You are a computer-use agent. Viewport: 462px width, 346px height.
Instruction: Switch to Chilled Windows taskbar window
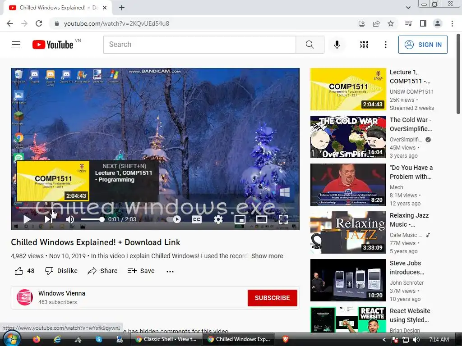(x=239, y=339)
